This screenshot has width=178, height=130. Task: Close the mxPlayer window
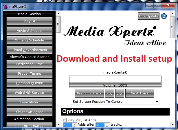pyautogui.click(x=168, y=5)
